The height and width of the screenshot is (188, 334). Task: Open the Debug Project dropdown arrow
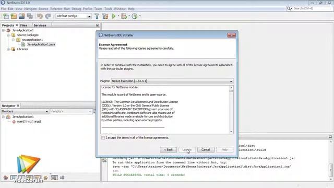[129, 16]
